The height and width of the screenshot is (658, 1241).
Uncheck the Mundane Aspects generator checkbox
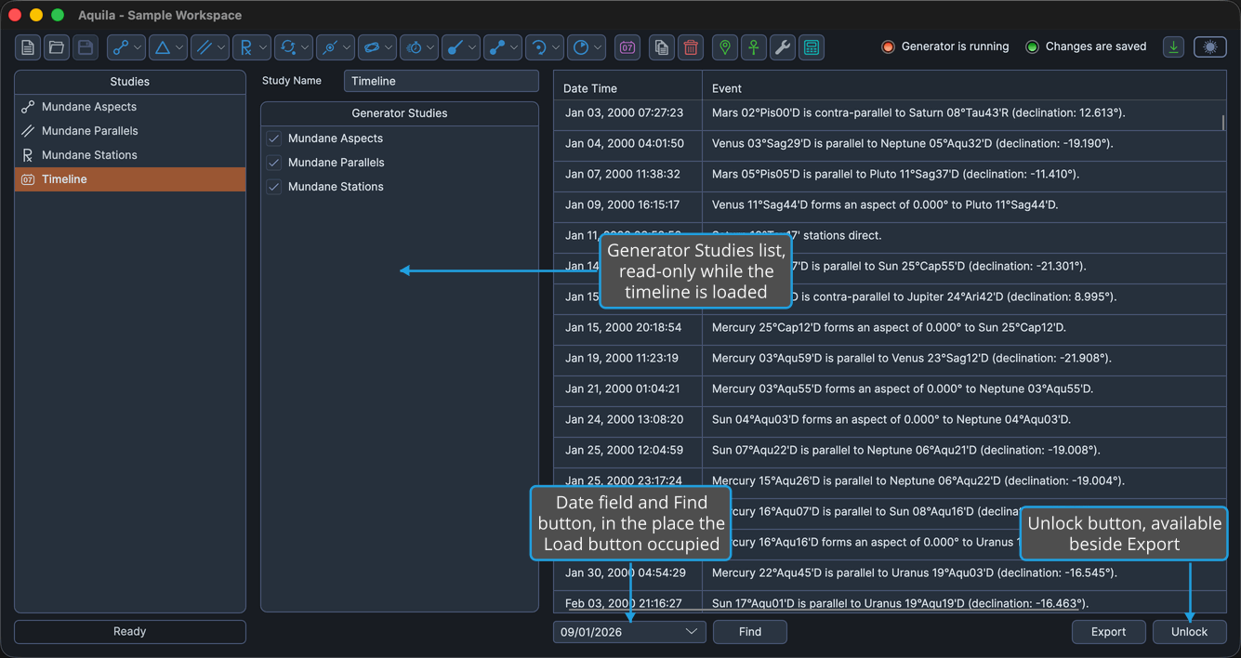[x=274, y=138]
